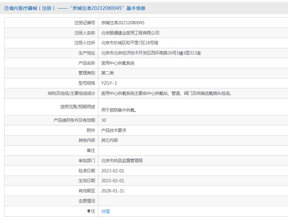The width and height of the screenshot is (288, 217).
Task: Click the lightbulb icon next to 注
Action: pos(89,211)
